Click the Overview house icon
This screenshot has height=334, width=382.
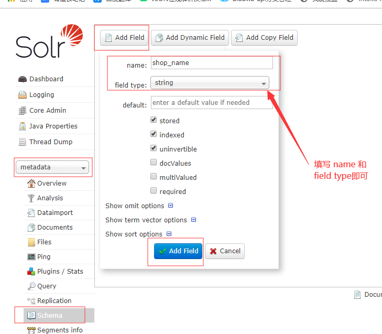pos(31,184)
